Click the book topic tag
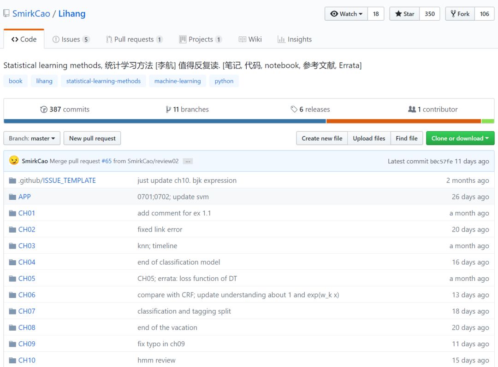 click(x=16, y=81)
